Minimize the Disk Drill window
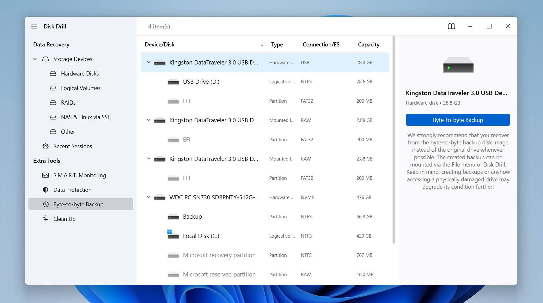 pyautogui.click(x=470, y=26)
